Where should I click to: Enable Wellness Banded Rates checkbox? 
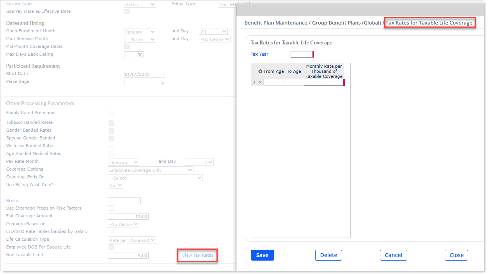111,146
